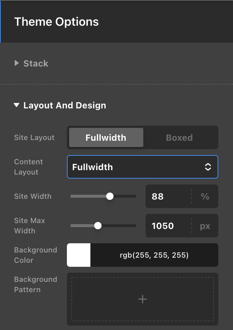Click the Site Max Width slider handle

coord(98,226)
